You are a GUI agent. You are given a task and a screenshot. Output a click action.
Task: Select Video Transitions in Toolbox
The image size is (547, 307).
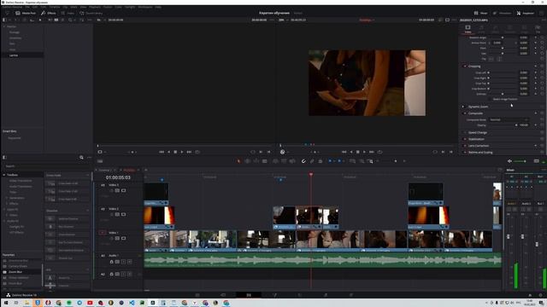[21, 181]
